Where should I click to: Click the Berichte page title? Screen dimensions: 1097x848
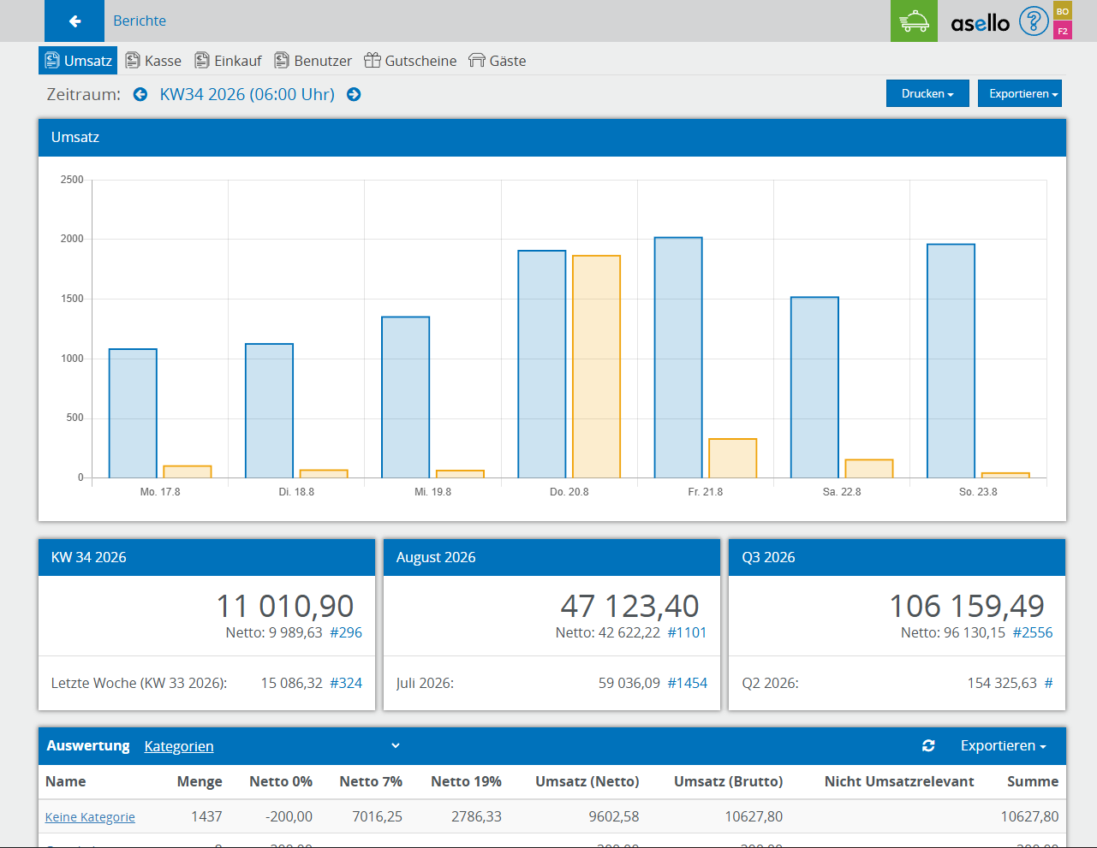click(140, 21)
